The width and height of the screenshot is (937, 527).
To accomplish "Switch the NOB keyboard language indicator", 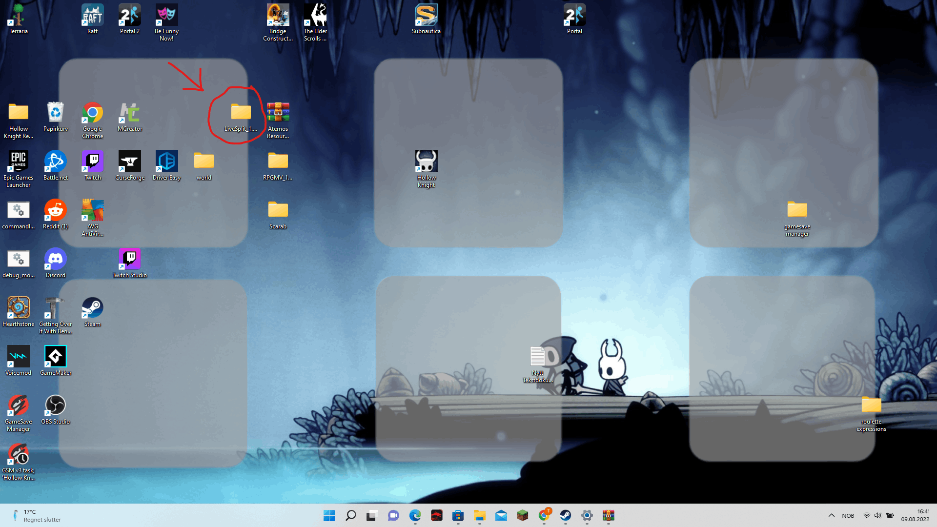I will pos(848,515).
